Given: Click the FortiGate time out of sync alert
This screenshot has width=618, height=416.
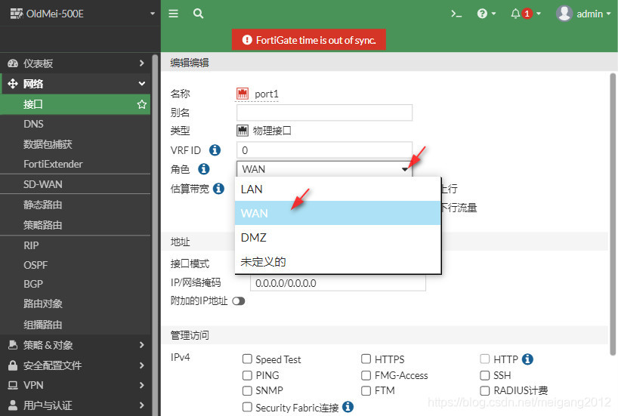Looking at the screenshot, I should click(308, 40).
